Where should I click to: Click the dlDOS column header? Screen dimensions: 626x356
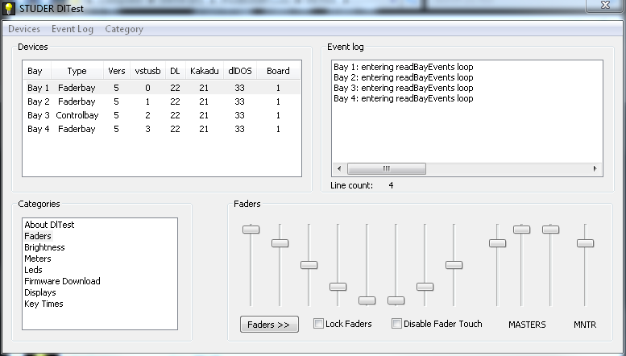[x=240, y=71]
